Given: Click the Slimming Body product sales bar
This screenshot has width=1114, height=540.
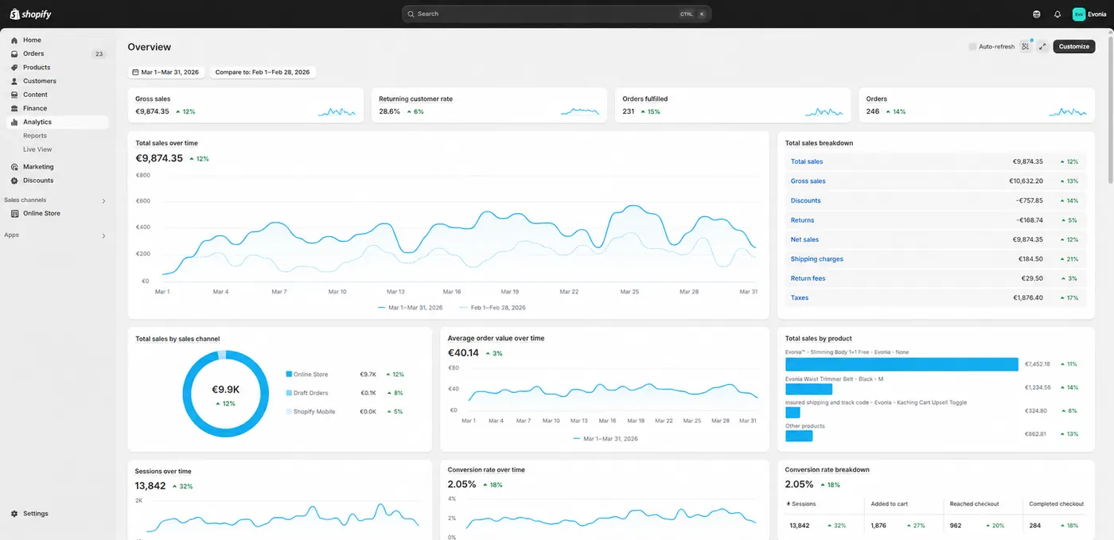Looking at the screenshot, I should [902, 364].
